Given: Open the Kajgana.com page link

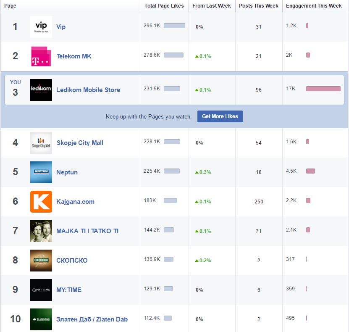Looking at the screenshot, I should 75,202.
